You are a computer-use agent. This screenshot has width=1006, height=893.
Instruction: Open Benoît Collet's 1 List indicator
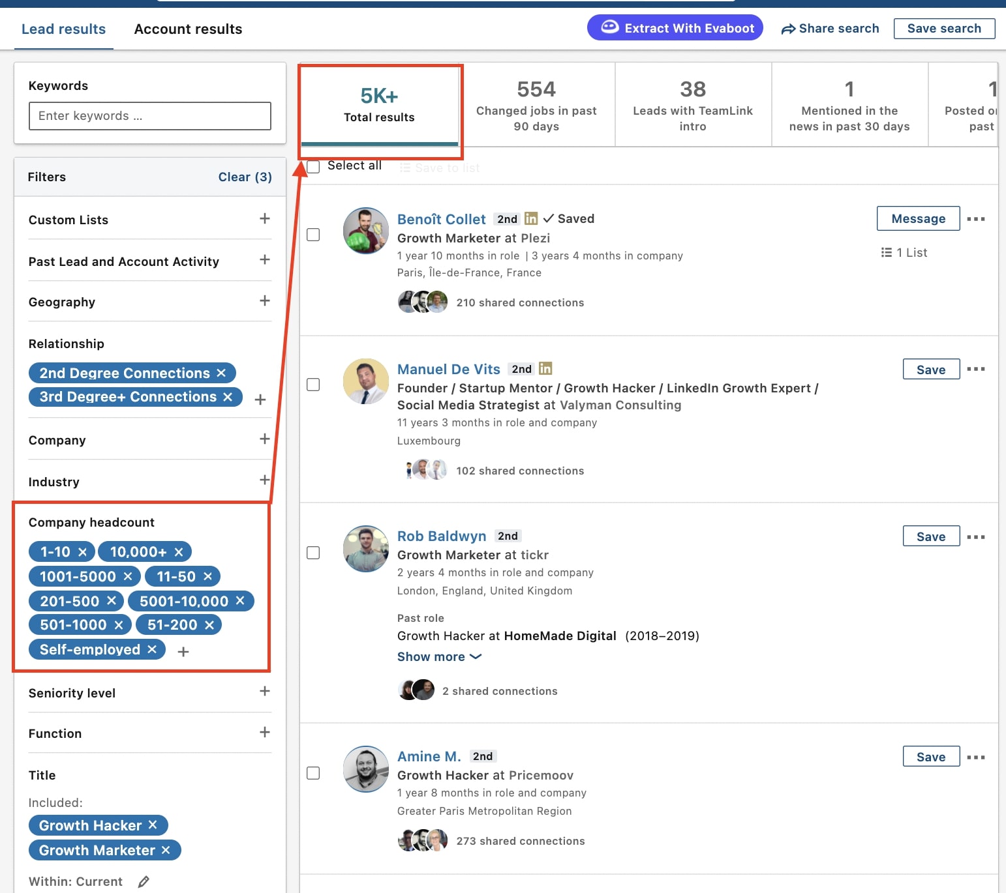904,252
